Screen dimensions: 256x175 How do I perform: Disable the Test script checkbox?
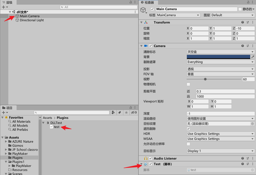point(151,164)
